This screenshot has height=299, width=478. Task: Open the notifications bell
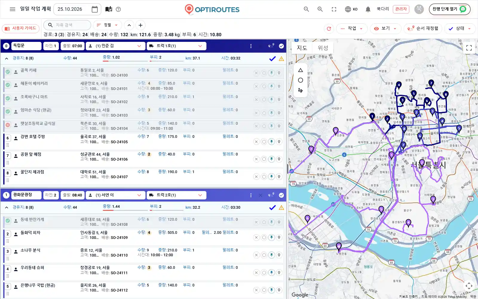click(368, 9)
